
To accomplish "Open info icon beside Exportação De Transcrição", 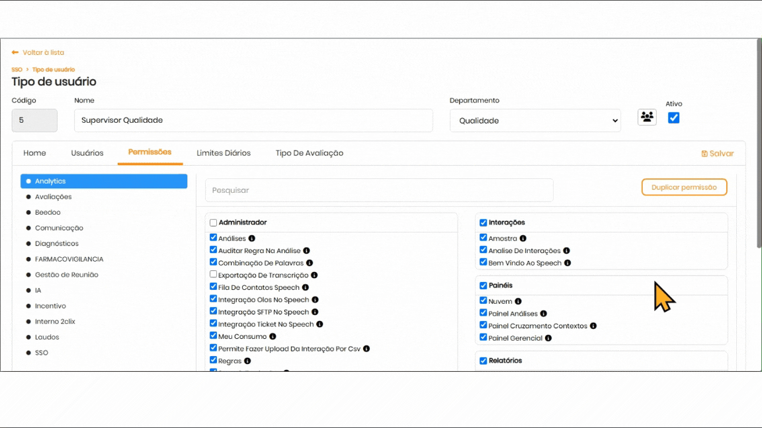I will point(314,275).
